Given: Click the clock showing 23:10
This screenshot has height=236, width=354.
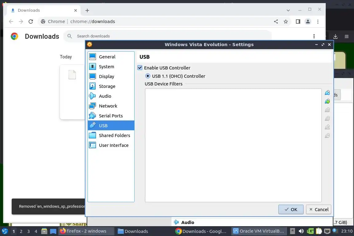Looking at the screenshot, I should click(x=347, y=231).
